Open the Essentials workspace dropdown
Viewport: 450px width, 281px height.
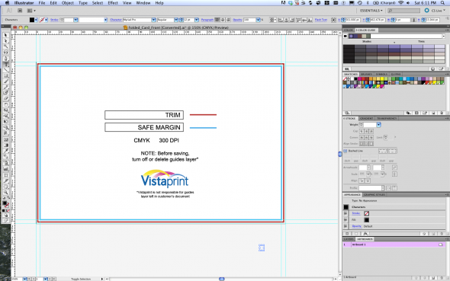371,11
